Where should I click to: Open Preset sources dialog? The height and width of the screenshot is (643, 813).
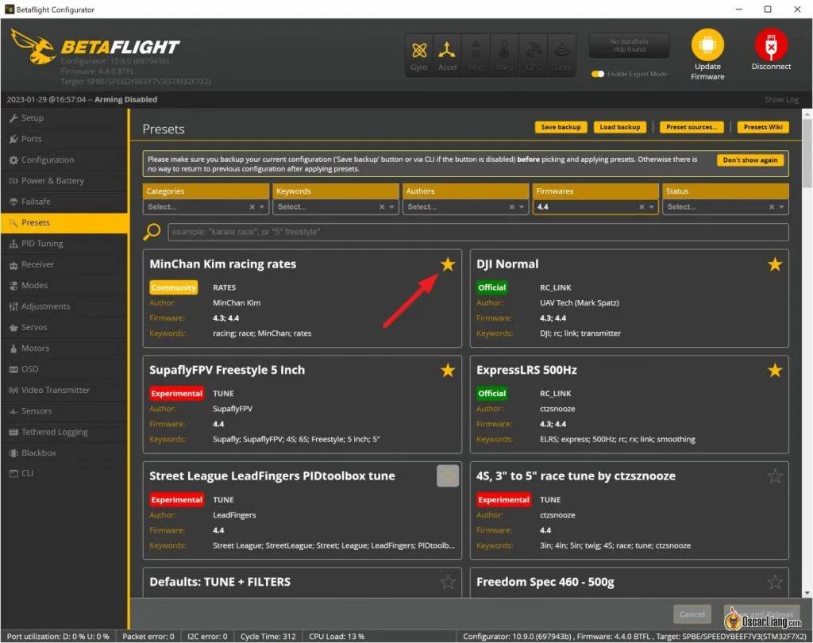tap(692, 127)
